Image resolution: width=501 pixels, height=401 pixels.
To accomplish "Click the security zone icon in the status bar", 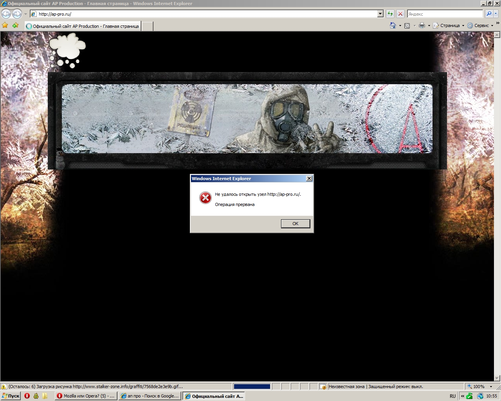I will 323,387.
